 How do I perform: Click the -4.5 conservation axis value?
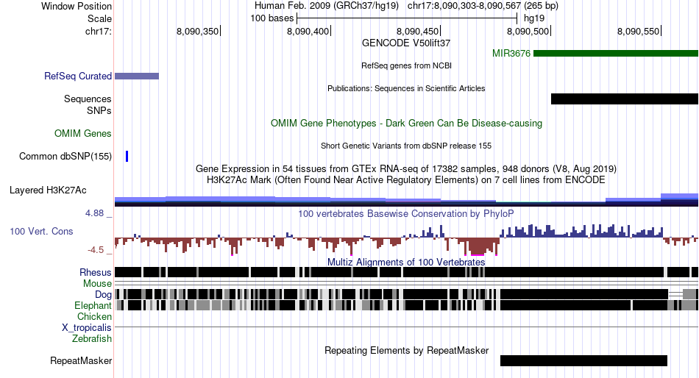point(96,250)
